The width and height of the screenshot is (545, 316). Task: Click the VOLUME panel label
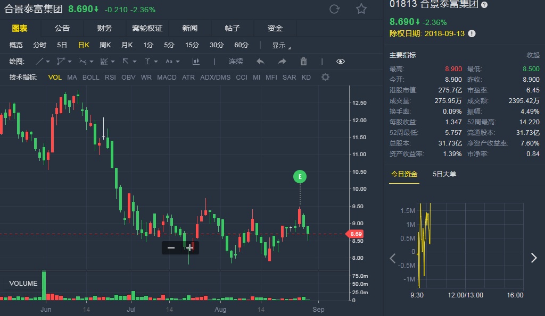coord(23,284)
